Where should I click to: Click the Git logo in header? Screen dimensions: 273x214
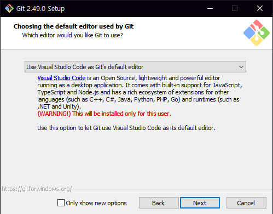click(x=257, y=33)
